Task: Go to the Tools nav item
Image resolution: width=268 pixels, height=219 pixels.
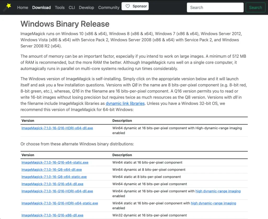Action: 60,8
